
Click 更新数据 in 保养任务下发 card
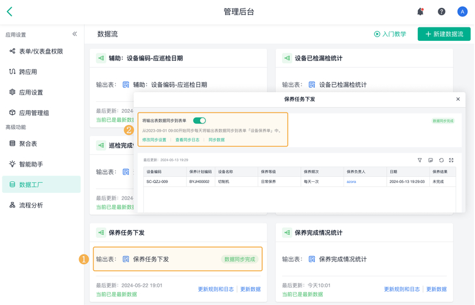(x=250, y=289)
